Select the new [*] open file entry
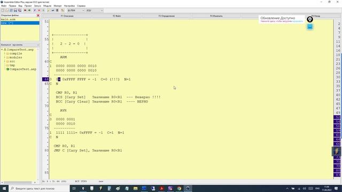Image resolution: width=342 pixels, height=192 pixels. coord(20,23)
